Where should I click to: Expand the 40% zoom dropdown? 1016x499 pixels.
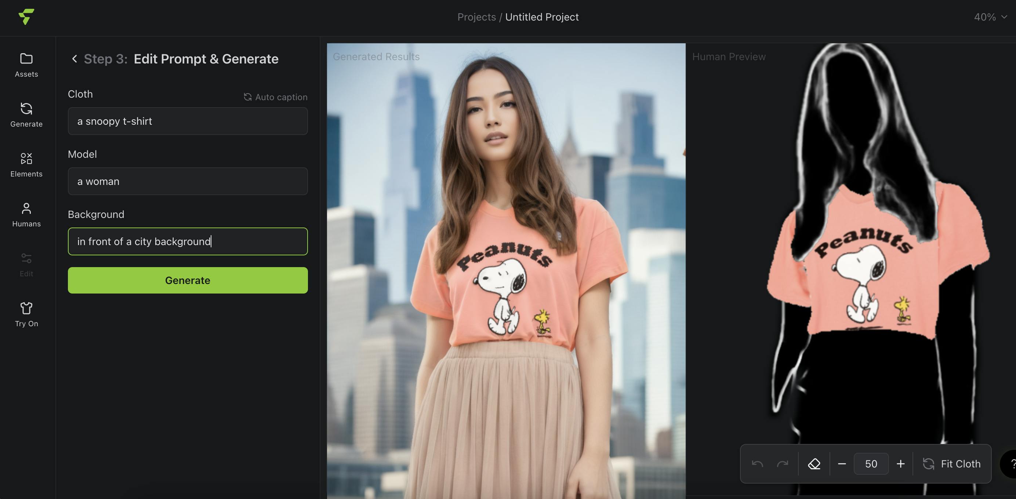[x=990, y=17]
